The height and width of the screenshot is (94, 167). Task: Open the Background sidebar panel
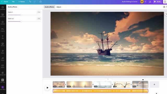tap(3, 73)
